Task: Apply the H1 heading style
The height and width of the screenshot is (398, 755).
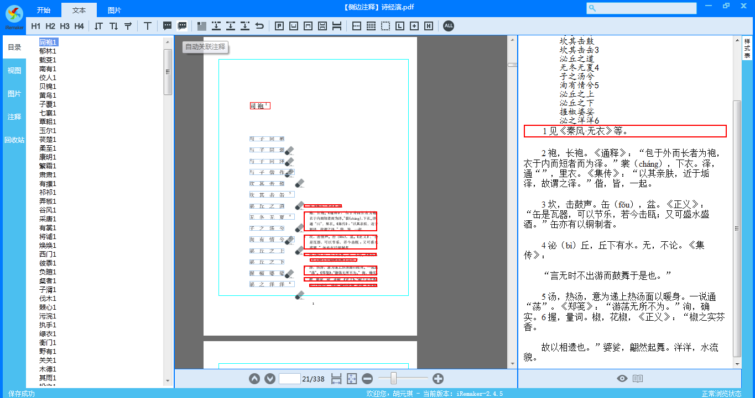Action: pos(36,26)
